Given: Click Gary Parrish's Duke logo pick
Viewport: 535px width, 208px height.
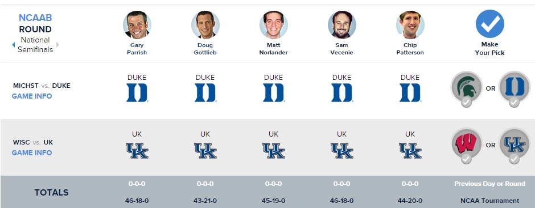Looking at the screenshot, I should point(137,93).
